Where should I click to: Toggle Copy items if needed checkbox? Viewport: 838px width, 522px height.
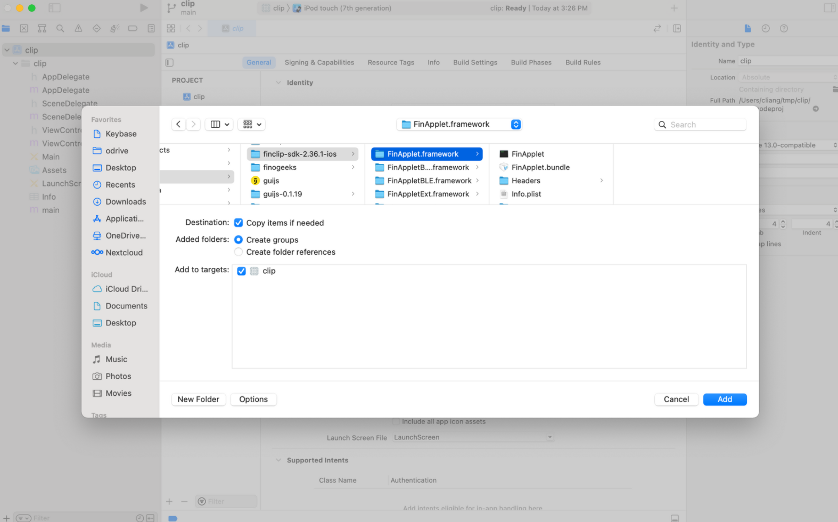(x=239, y=223)
